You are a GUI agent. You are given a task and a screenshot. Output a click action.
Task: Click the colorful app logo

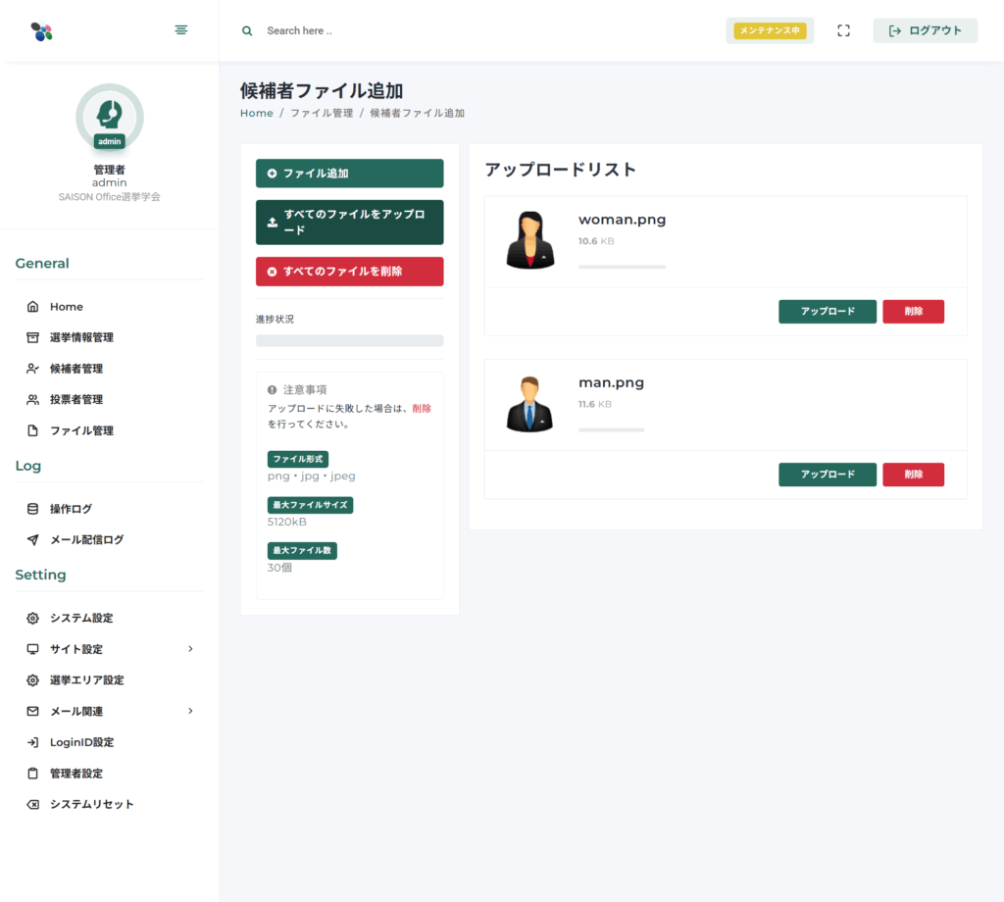41,31
